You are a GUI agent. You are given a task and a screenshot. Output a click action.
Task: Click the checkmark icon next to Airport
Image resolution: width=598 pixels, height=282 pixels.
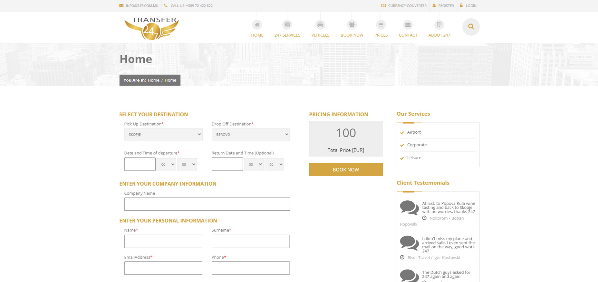click(x=402, y=133)
